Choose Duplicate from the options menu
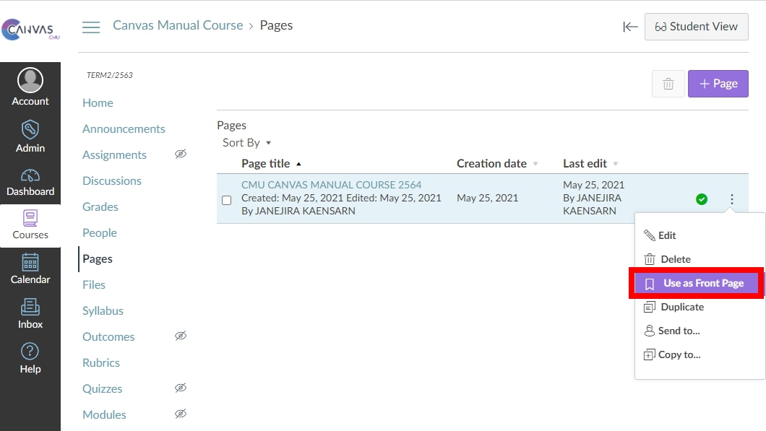Screen dimensions: 766x431 (681, 307)
